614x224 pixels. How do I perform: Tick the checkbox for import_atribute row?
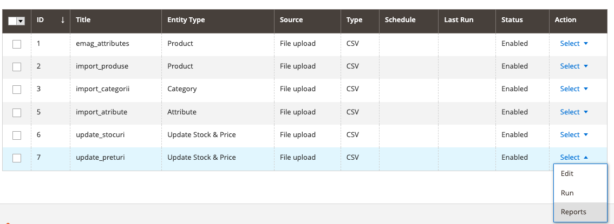point(17,112)
